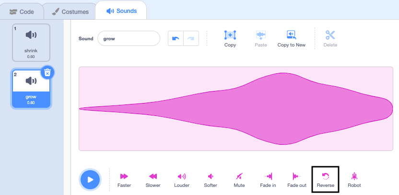The width and height of the screenshot is (399, 195).
Task: Select the grow sound thumbnail
Action: click(31, 89)
